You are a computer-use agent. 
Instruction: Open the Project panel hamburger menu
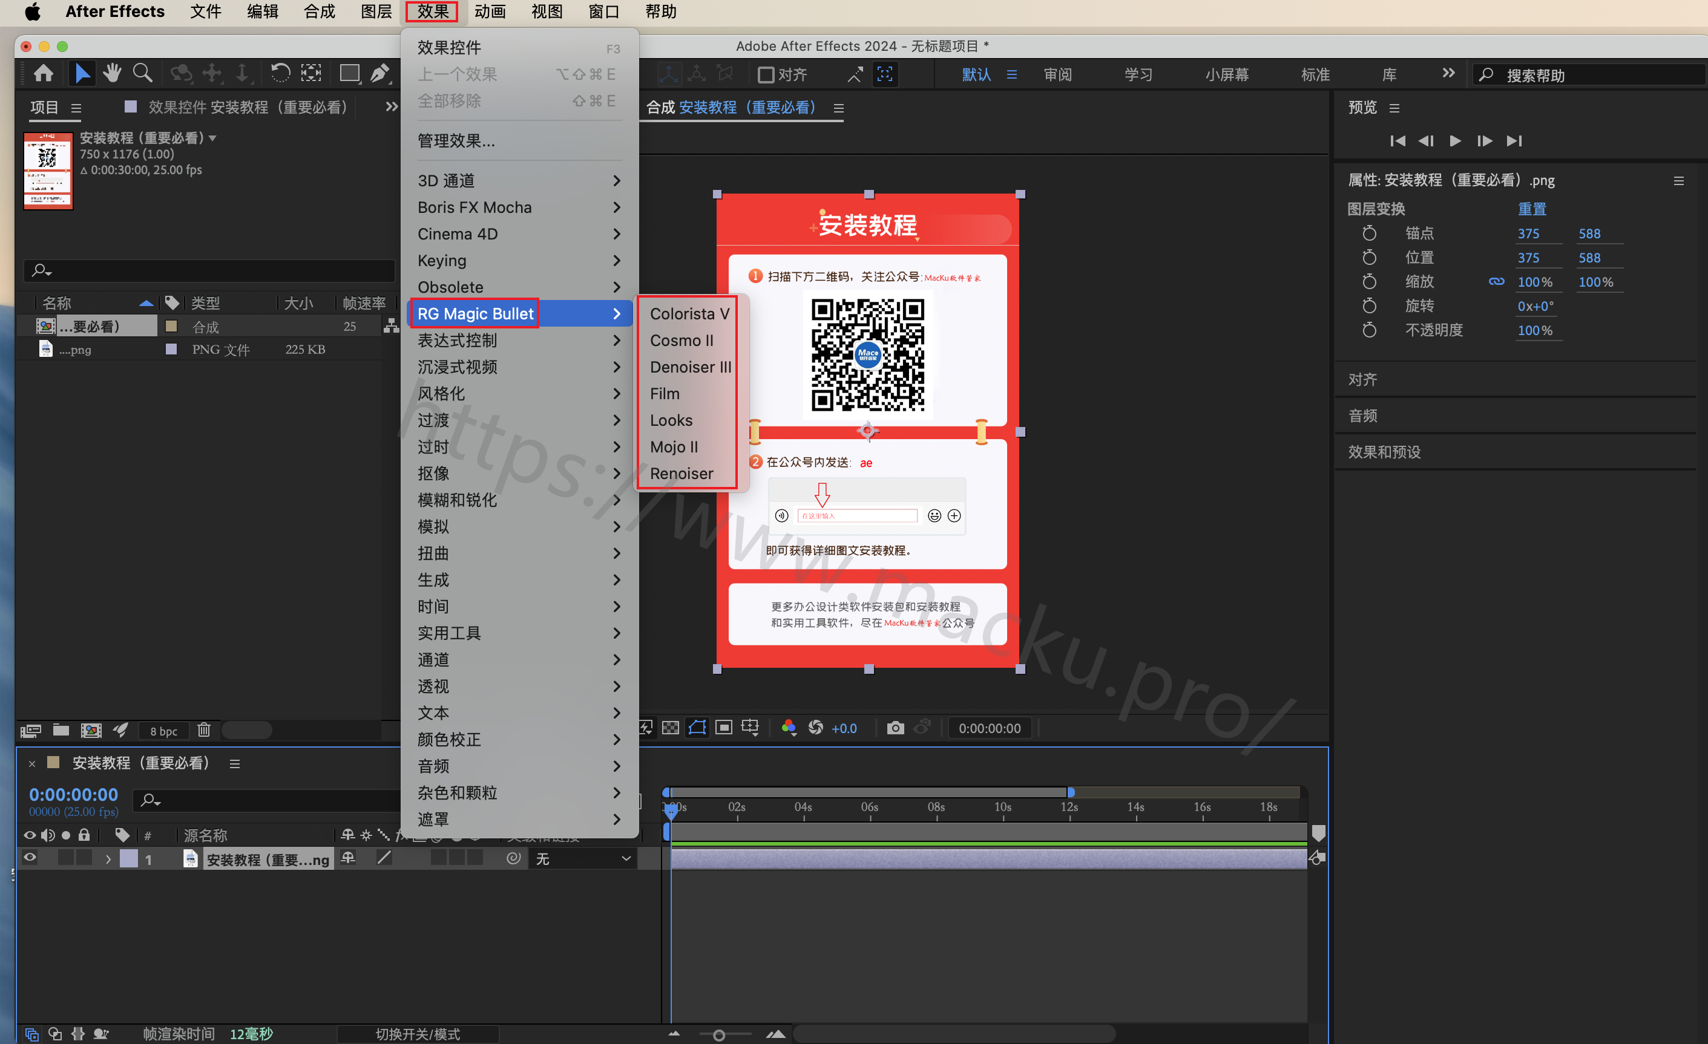click(76, 108)
